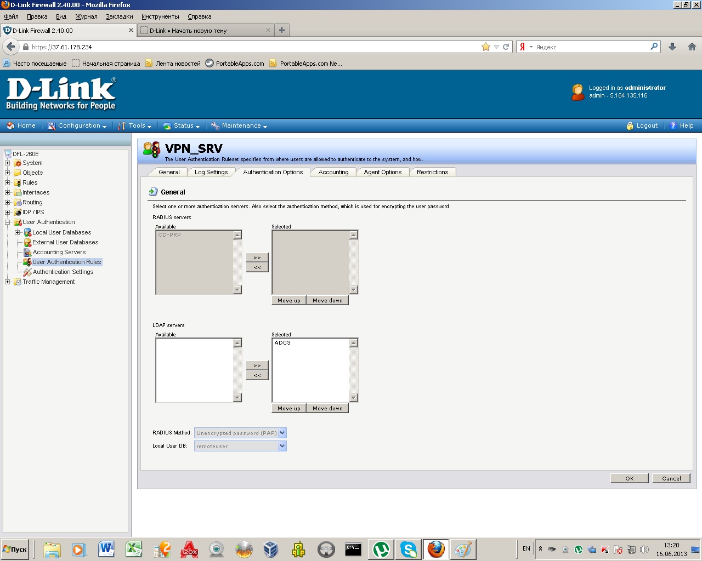
Task: Click the Cancel button
Action: pyautogui.click(x=671, y=478)
